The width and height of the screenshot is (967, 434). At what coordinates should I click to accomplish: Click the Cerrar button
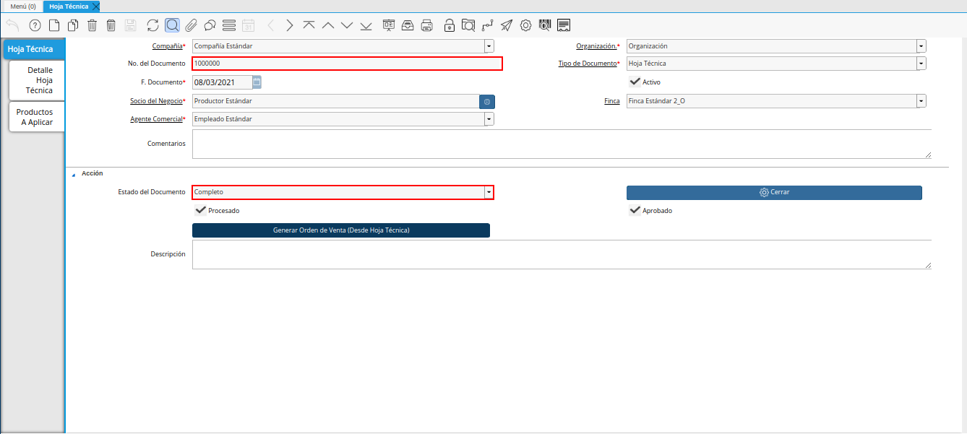774,193
